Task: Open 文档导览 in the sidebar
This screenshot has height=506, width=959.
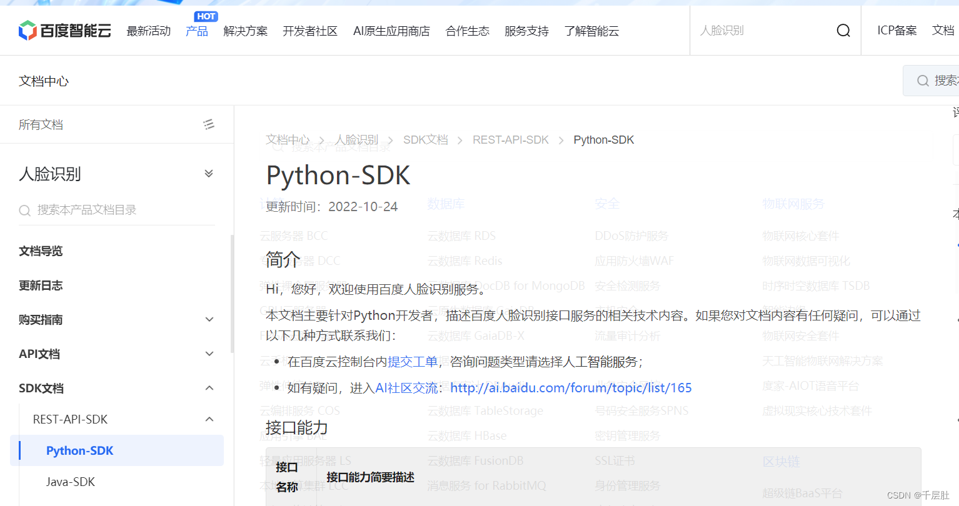Action: click(x=41, y=251)
